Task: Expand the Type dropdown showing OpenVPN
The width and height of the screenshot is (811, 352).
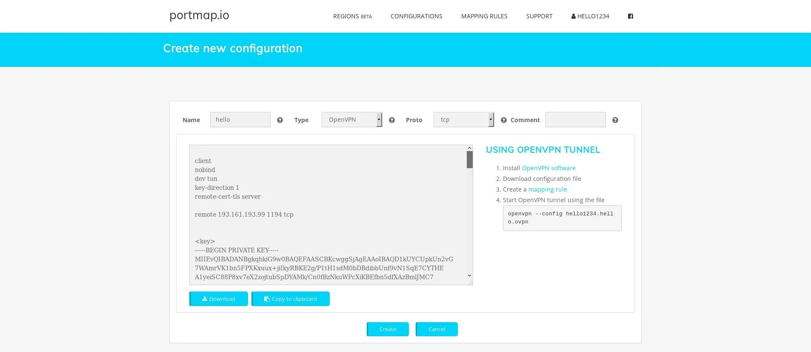Action: [352, 120]
